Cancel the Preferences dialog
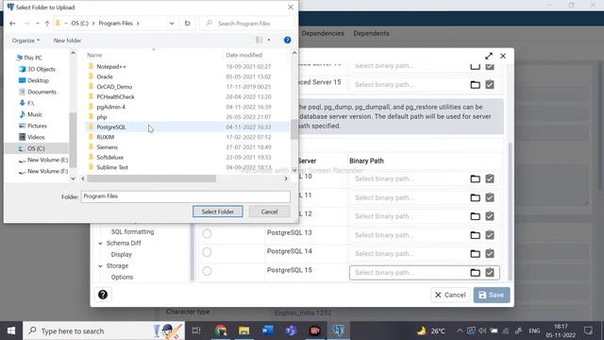The height and width of the screenshot is (340, 604). tap(450, 295)
